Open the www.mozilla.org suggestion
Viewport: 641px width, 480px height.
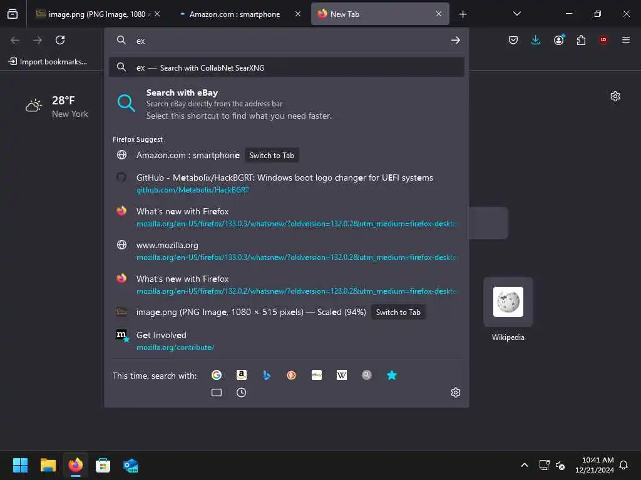(x=286, y=251)
